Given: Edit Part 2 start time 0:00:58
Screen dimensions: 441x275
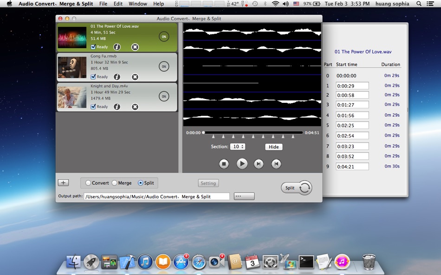Looking at the screenshot, I should pyautogui.click(x=352, y=95).
